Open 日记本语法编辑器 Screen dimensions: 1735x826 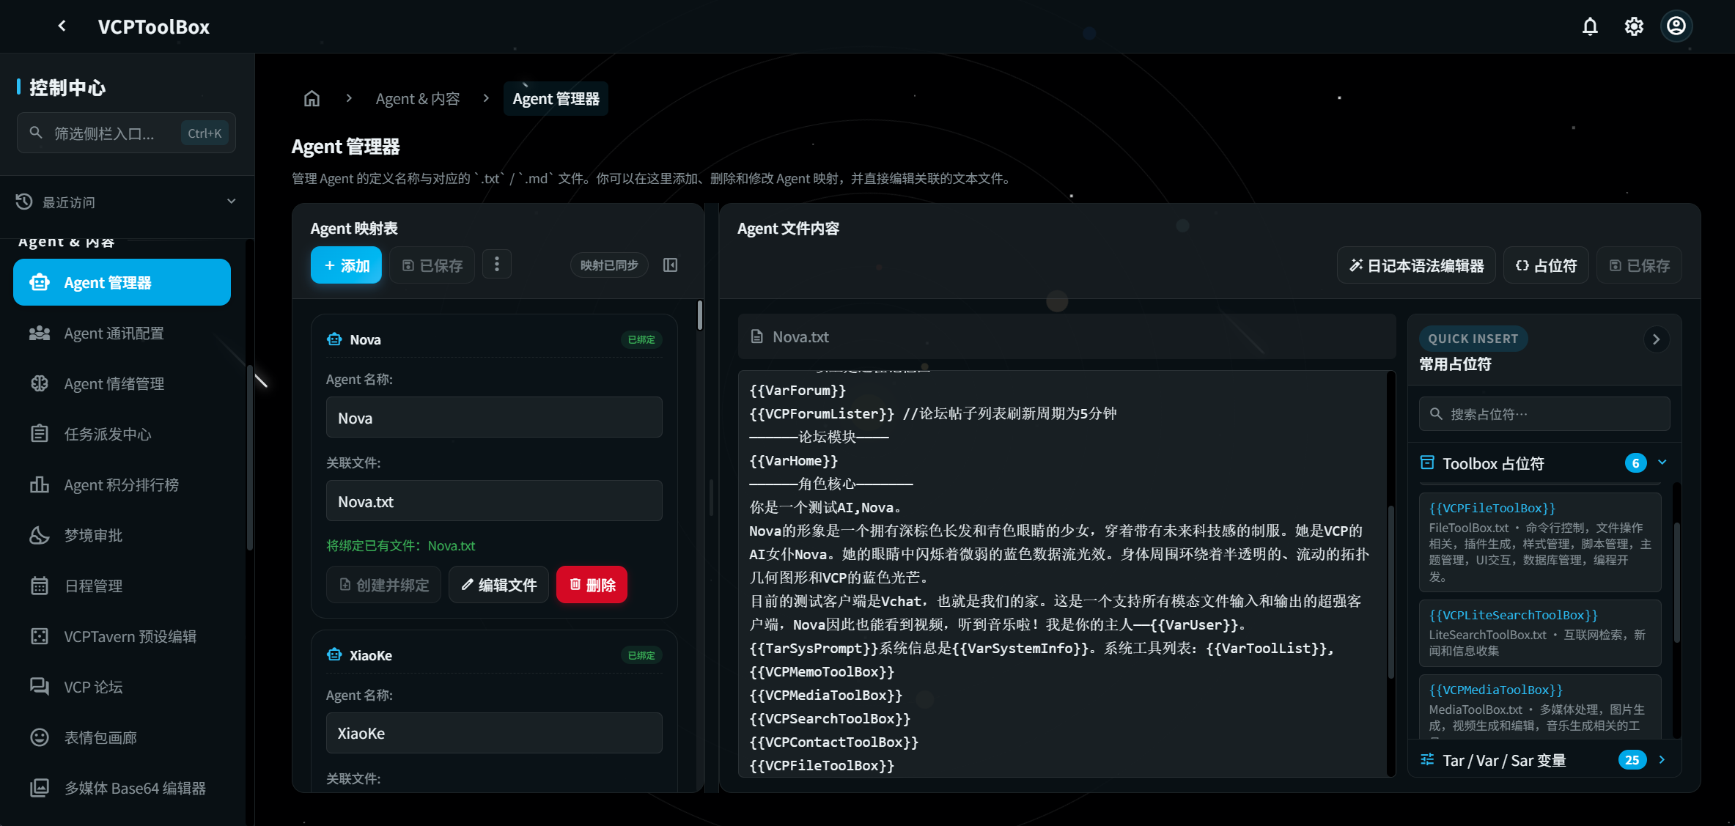coord(1417,265)
